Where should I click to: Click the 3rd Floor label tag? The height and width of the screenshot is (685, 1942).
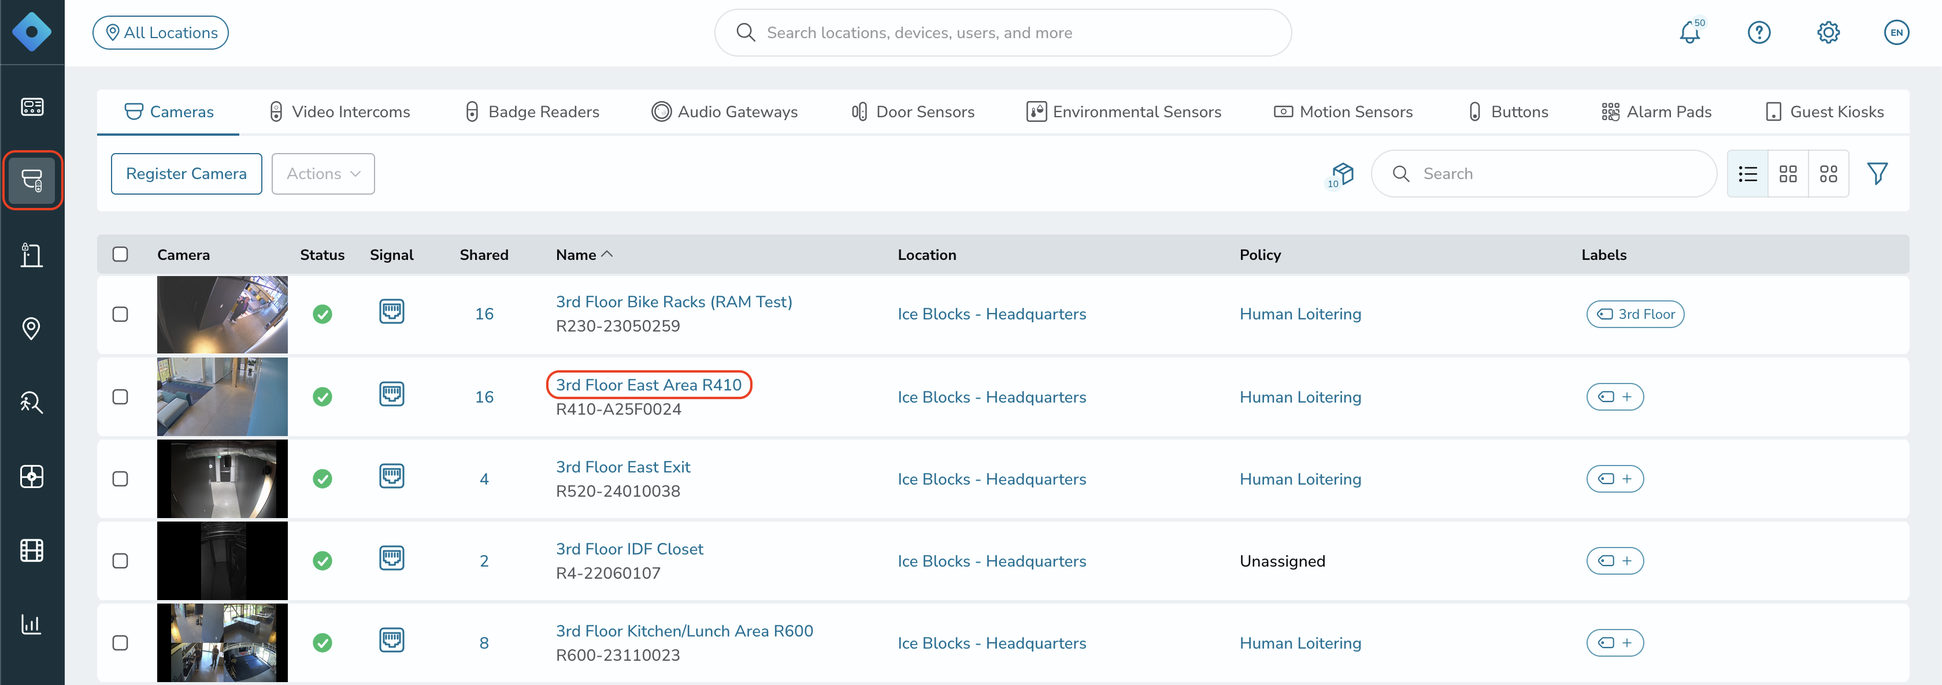click(1635, 314)
